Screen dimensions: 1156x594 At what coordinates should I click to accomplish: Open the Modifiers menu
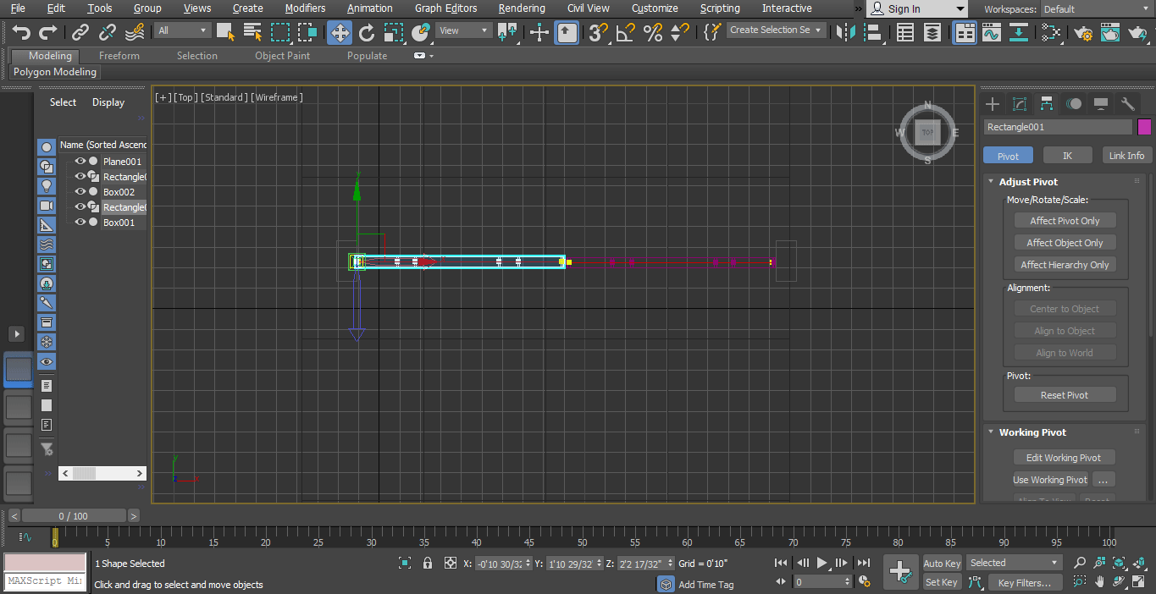[x=305, y=8]
